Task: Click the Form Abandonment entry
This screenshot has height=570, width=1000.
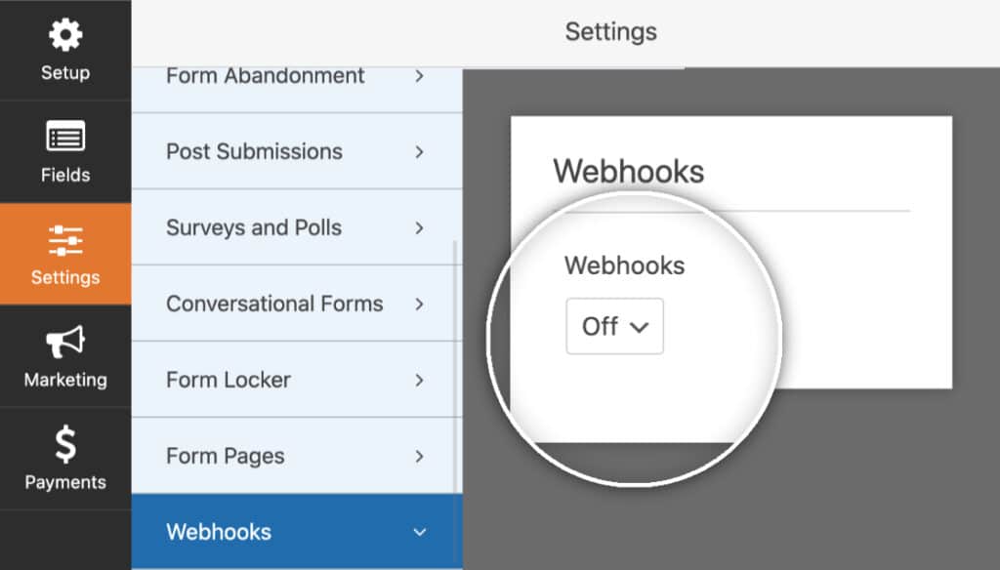Action: pos(264,74)
